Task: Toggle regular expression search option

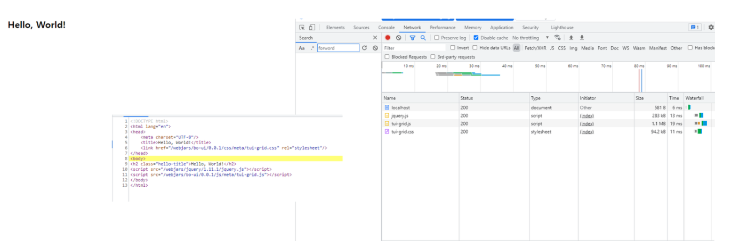Action: 312,48
